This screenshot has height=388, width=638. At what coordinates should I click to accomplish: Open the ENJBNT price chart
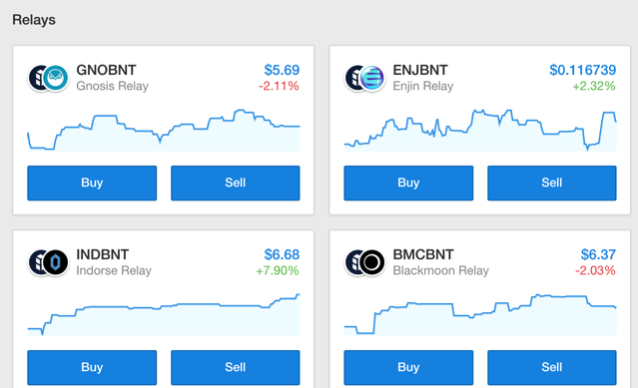[480, 130]
